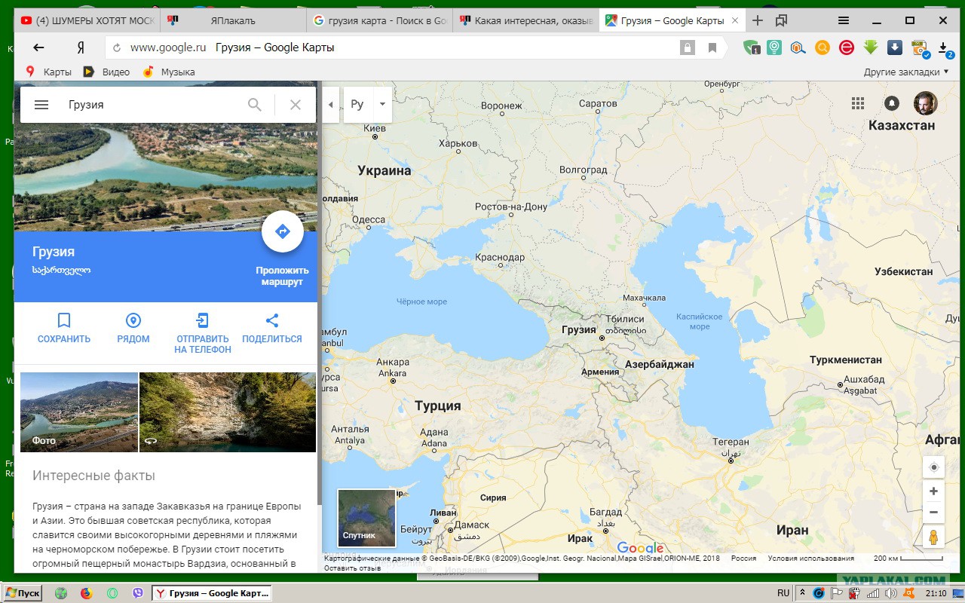
Task: Expand Другие закладки bookmarks folder
Action: tap(907, 72)
